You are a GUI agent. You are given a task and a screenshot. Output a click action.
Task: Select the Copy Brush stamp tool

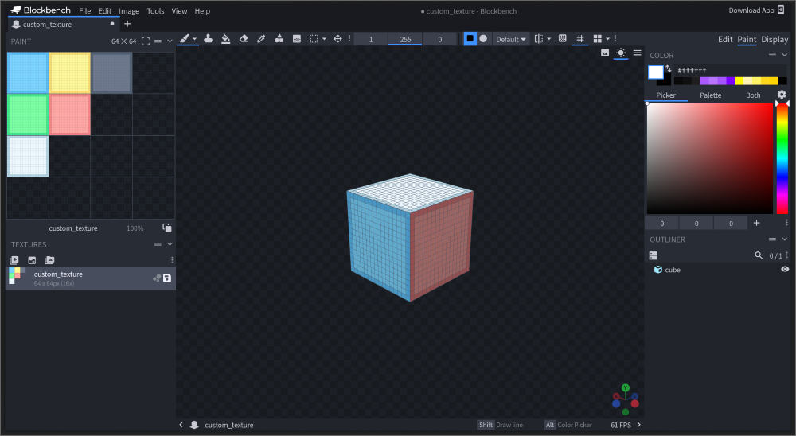[208, 38]
